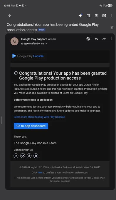Viewport: 116px width, 200px height.
Task: Star this conversation
Action: click(x=112, y=27)
